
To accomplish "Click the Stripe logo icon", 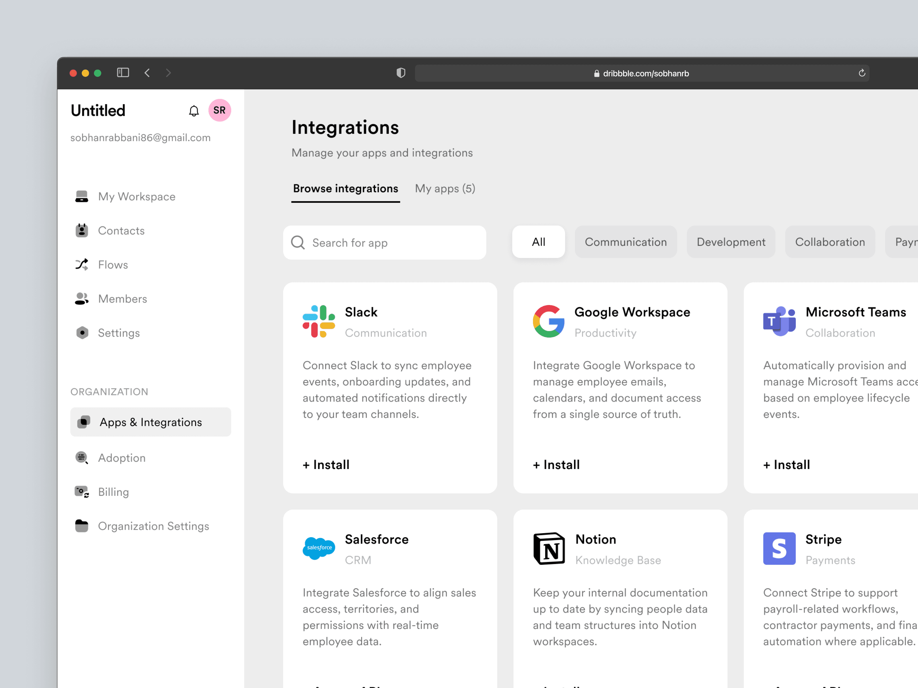I will [779, 549].
